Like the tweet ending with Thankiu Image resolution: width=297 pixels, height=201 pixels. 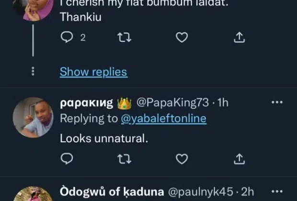(x=181, y=37)
